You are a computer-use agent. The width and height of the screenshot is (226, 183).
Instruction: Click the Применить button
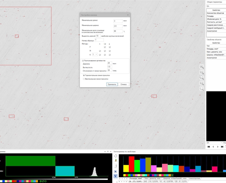pos(112,84)
